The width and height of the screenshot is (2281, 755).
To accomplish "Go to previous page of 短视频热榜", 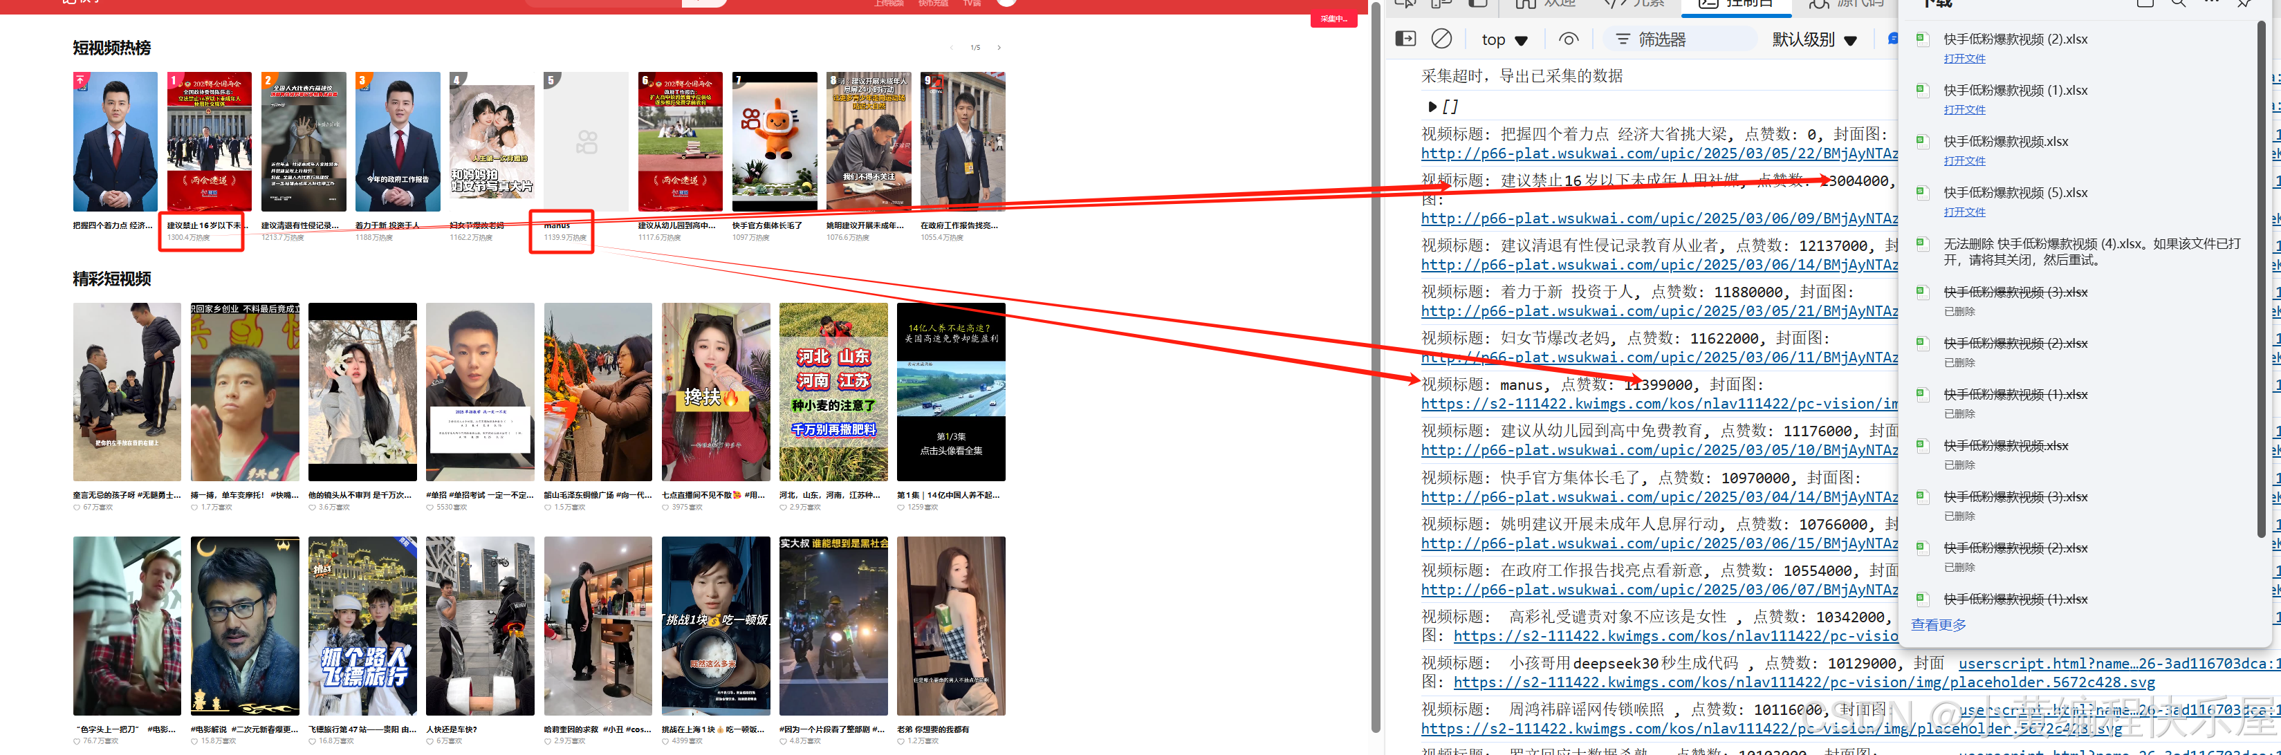I will tap(951, 48).
